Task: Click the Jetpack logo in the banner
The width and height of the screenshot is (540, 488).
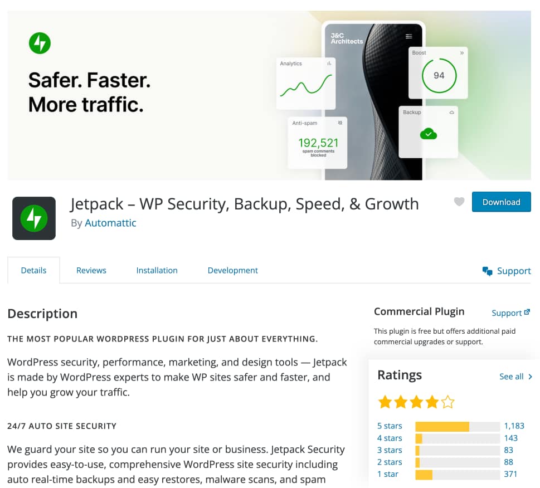Action: click(x=40, y=43)
